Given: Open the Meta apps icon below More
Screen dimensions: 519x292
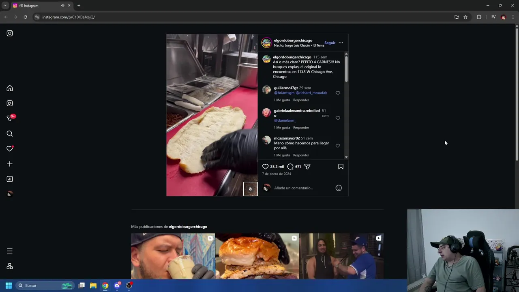Looking at the screenshot, I should (10, 266).
